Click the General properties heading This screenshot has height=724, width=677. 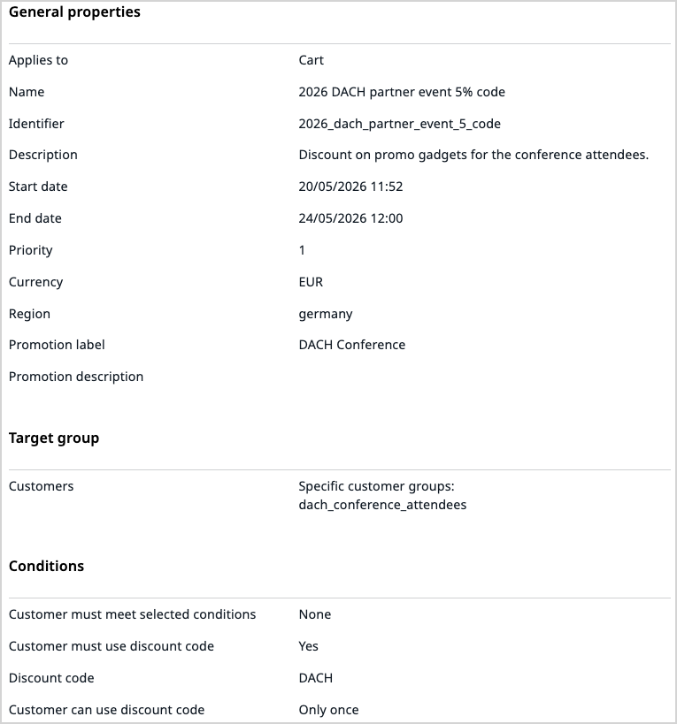(74, 12)
